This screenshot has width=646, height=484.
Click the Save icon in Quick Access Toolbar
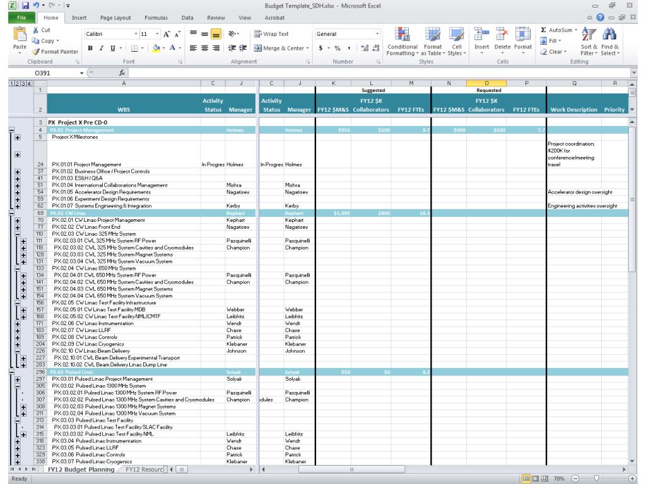click(x=25, y=6)
